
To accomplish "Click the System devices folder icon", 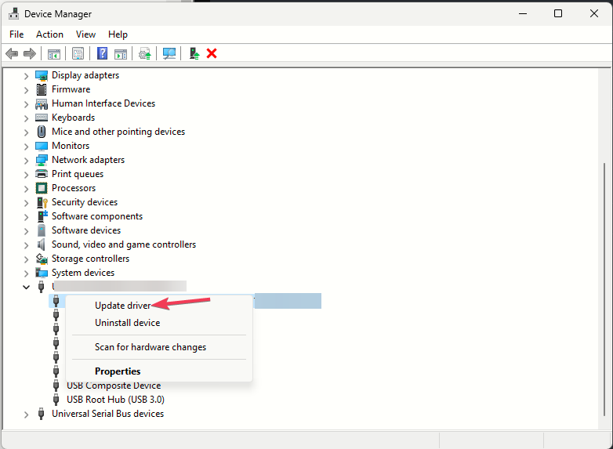I will point(42,273).
